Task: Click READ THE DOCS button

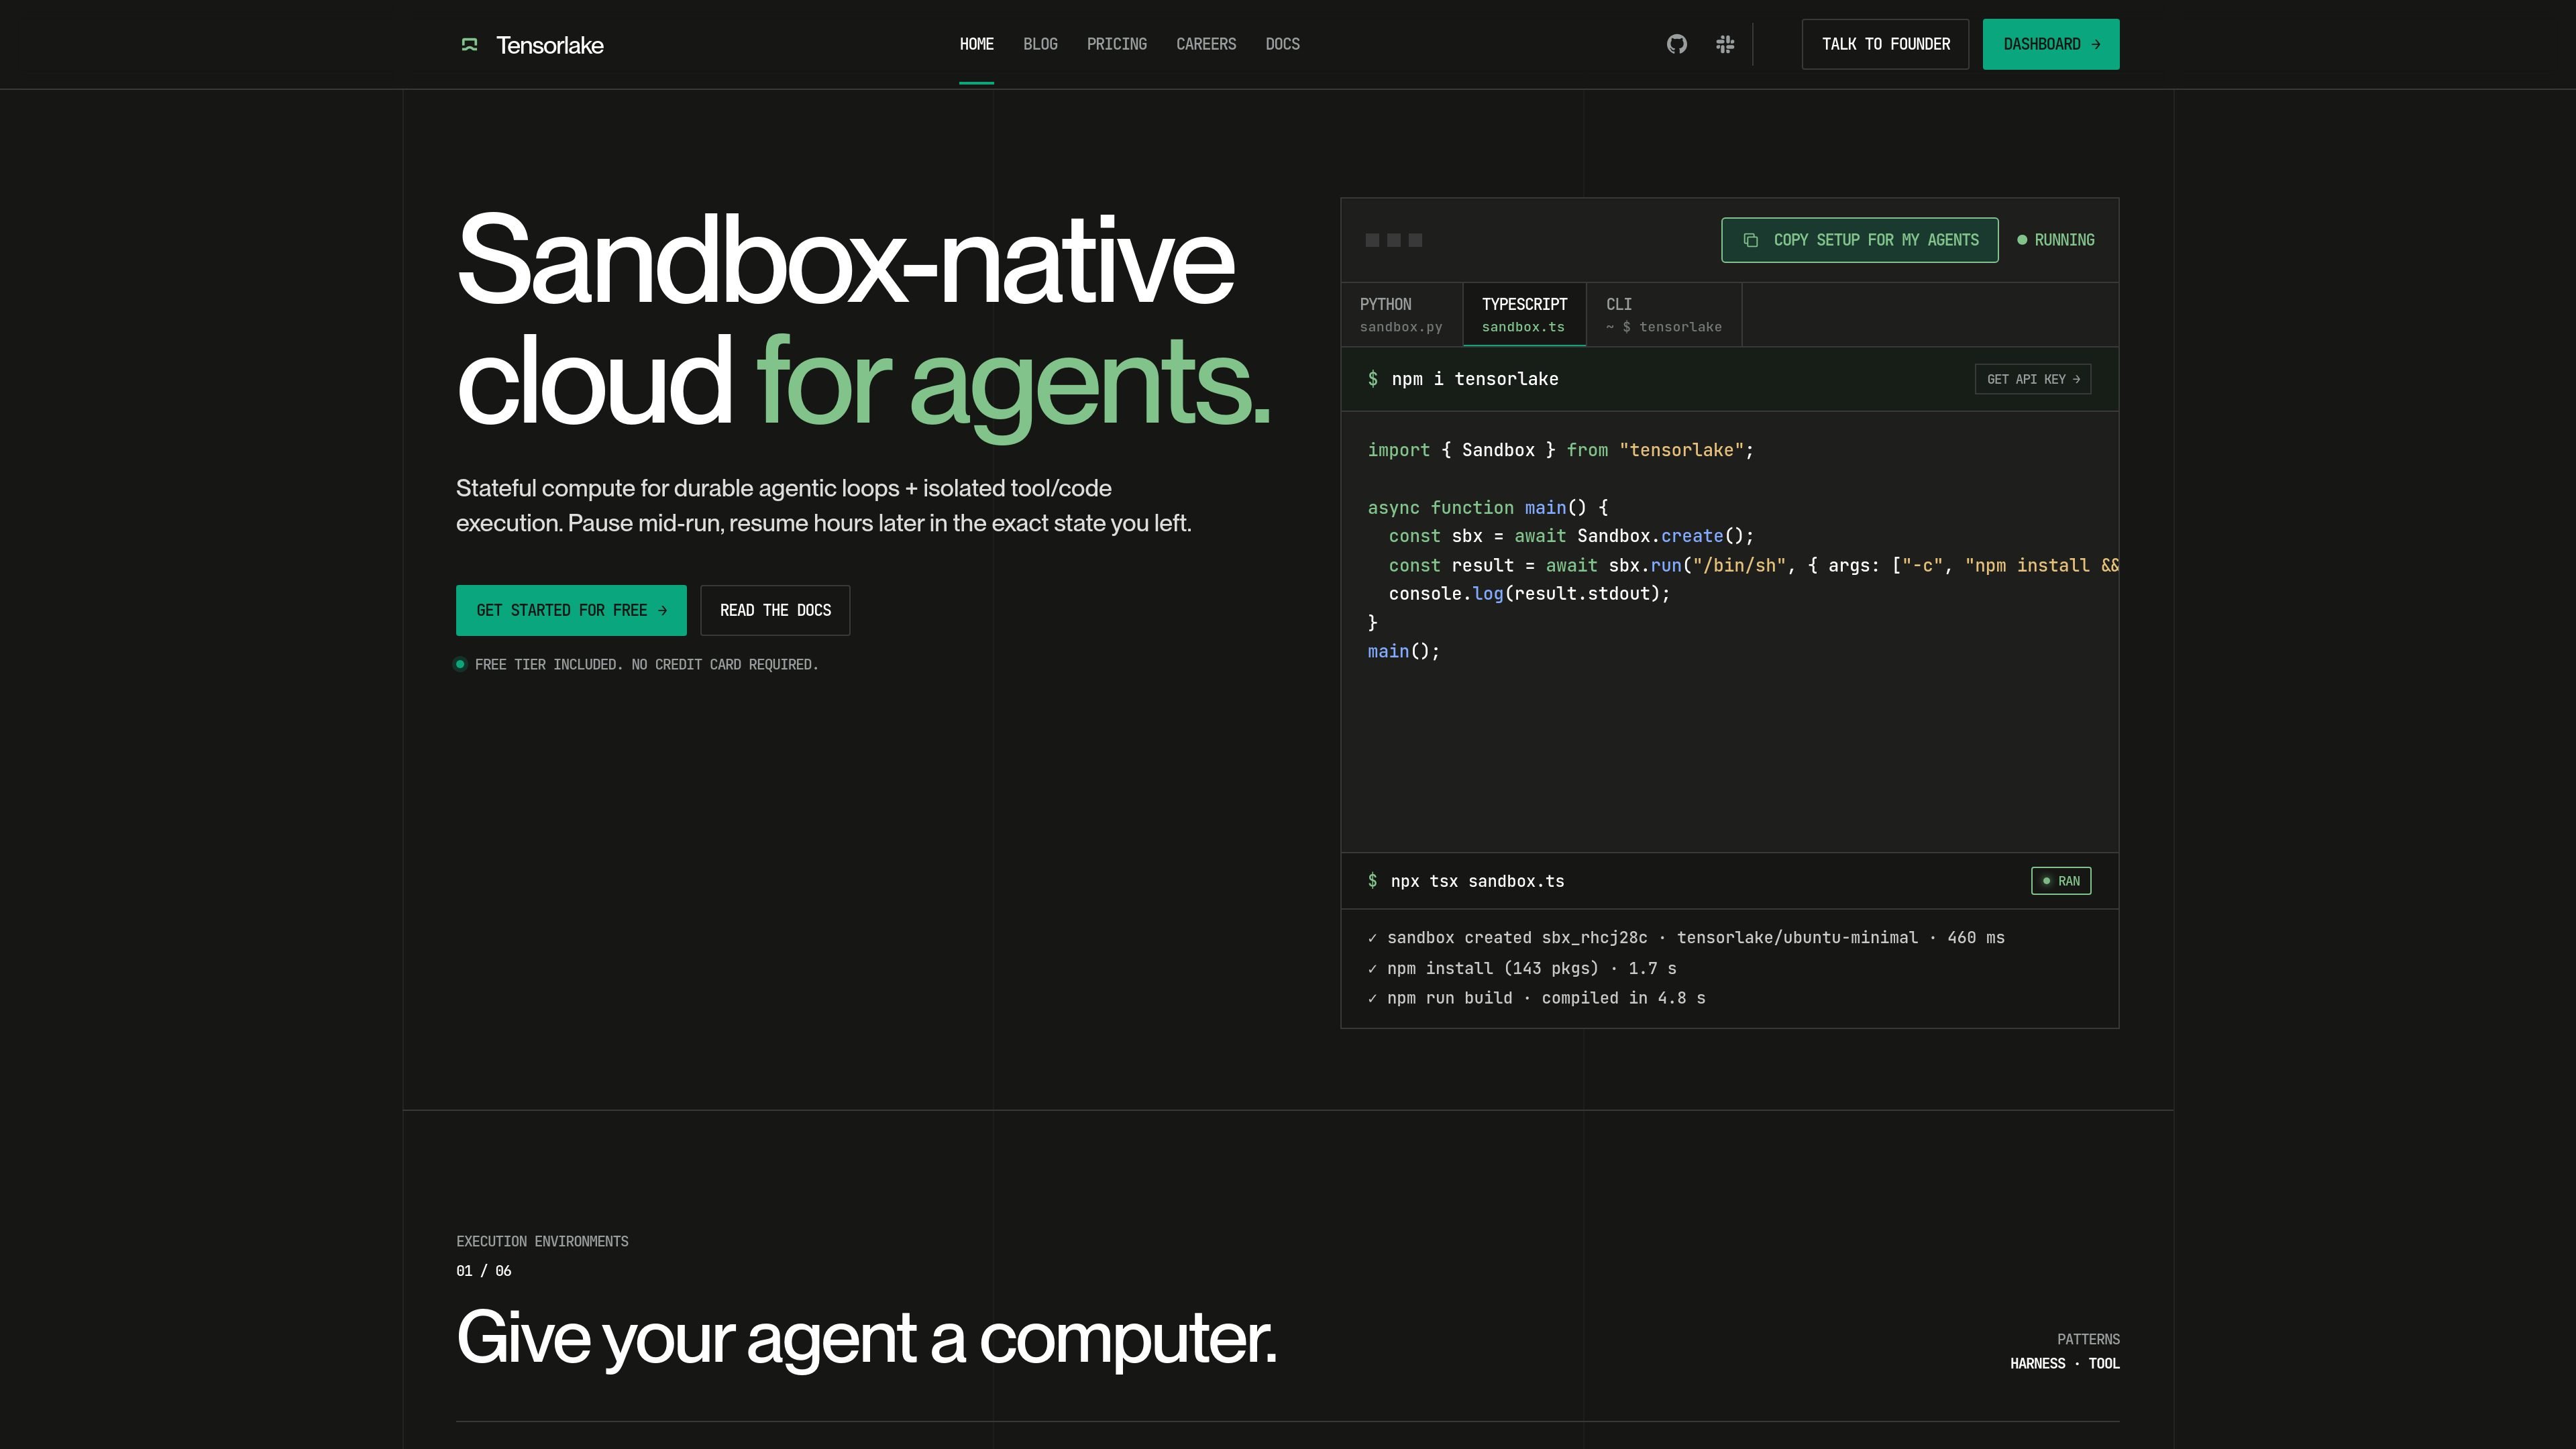Action: click(775, 610)
